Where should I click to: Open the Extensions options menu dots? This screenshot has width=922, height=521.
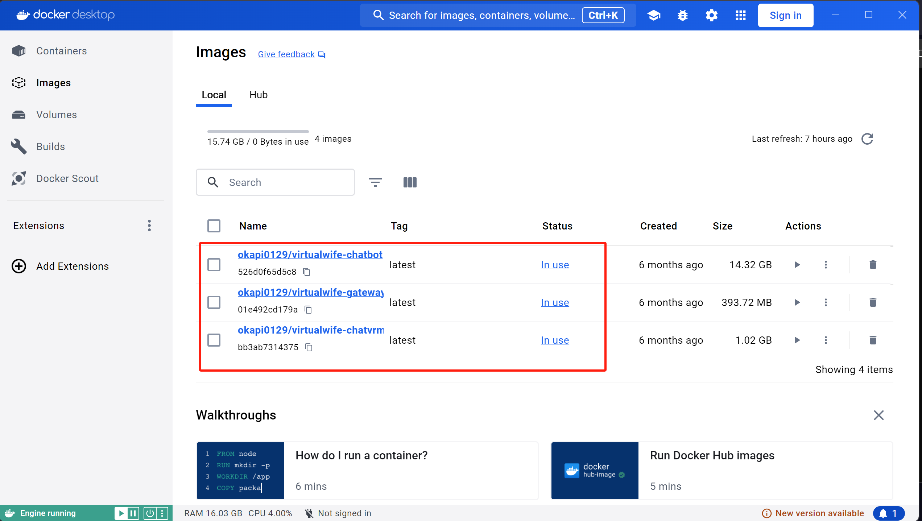pos(149,226)
